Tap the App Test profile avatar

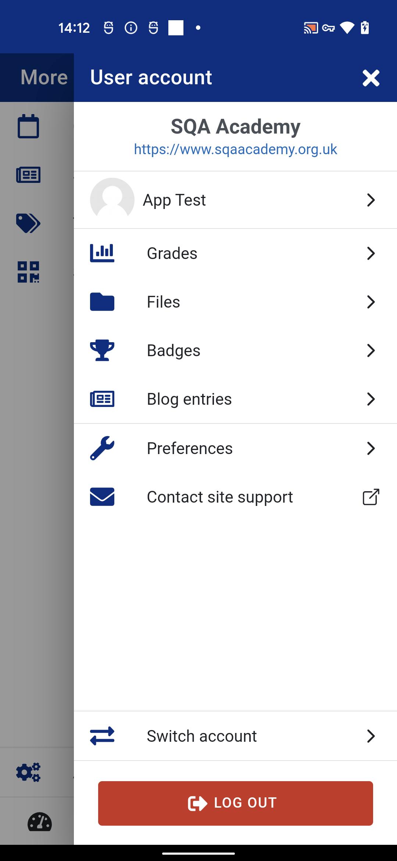pos(112,200)
